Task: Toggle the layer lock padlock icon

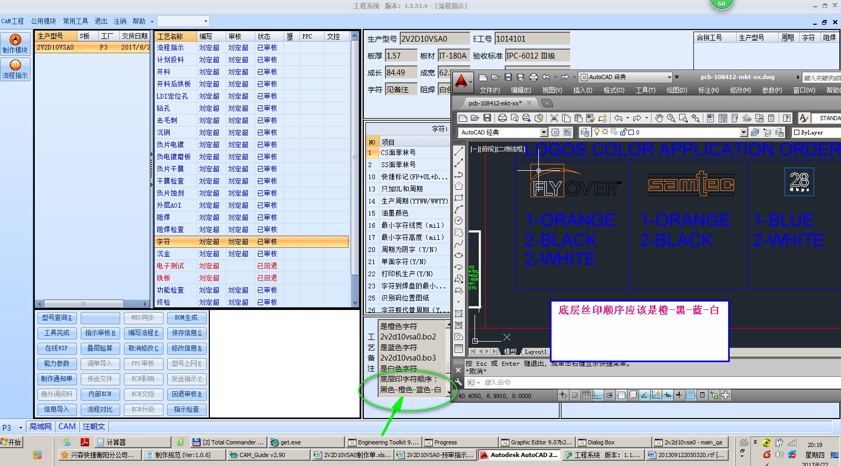Action: coord(623,132)
